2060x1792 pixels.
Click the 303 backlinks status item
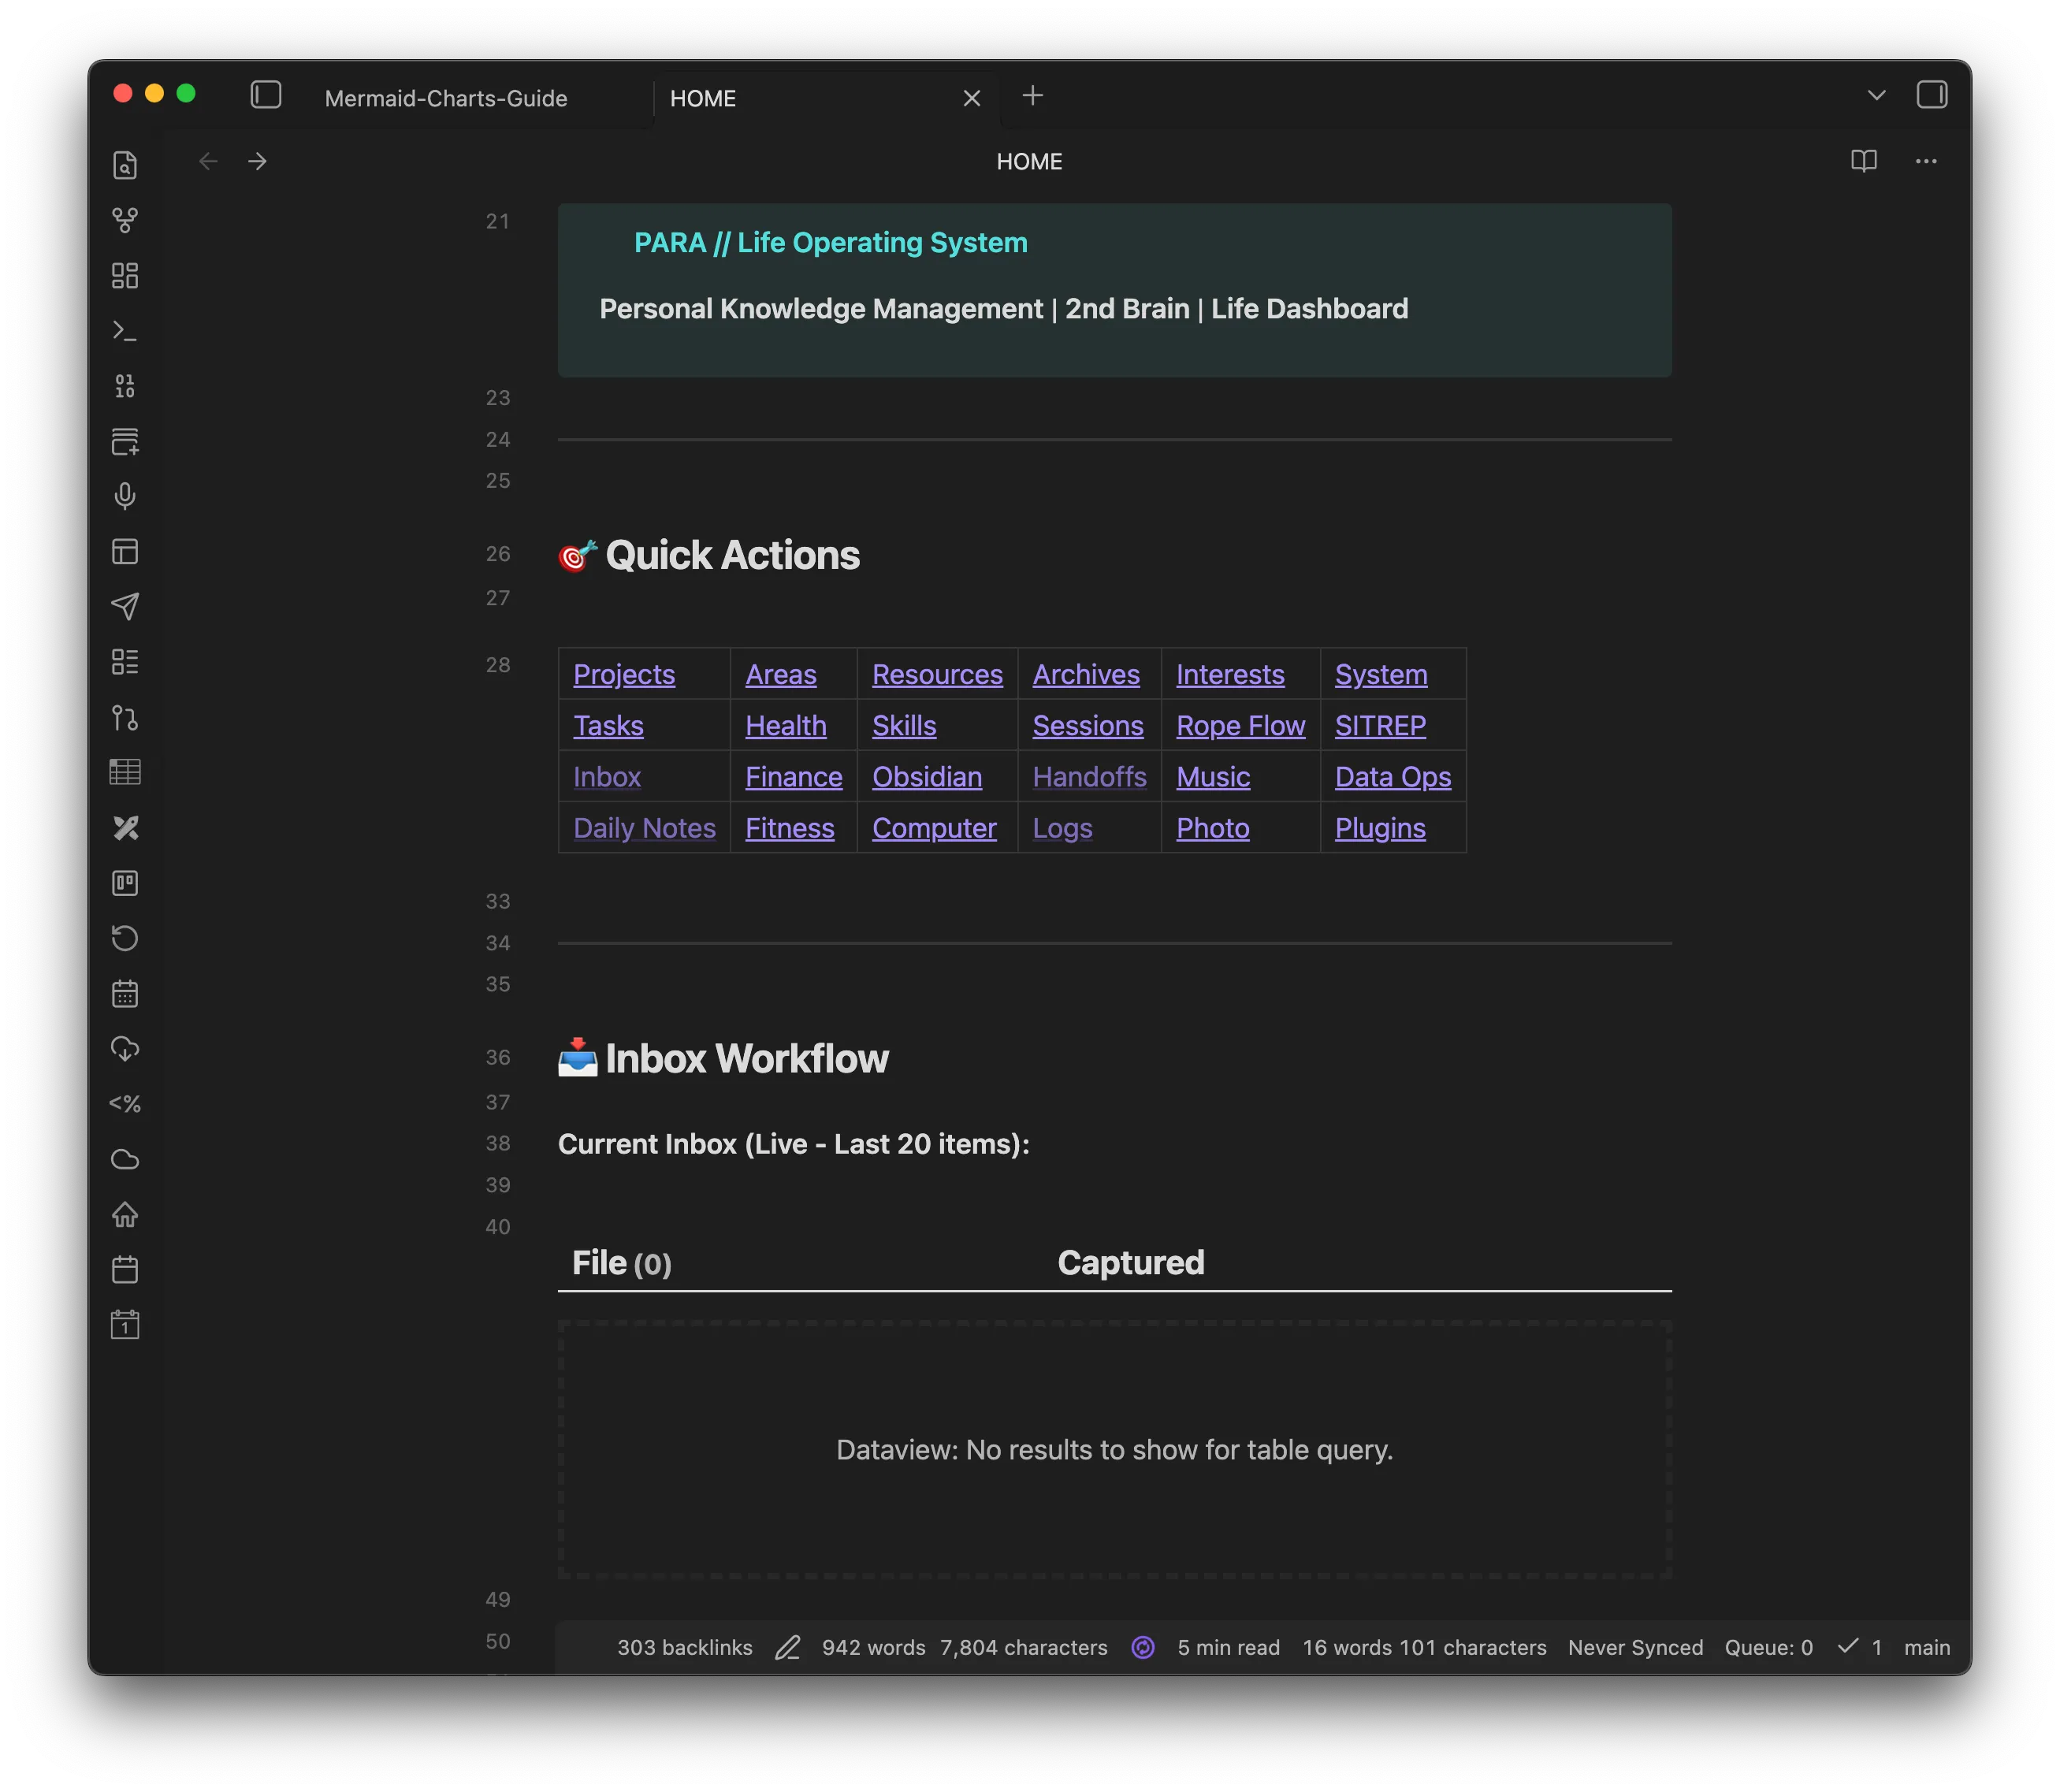684,1647
